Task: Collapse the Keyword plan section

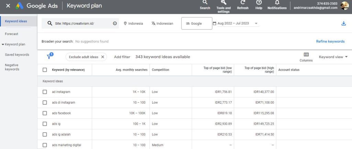Action: coord(3,44)
